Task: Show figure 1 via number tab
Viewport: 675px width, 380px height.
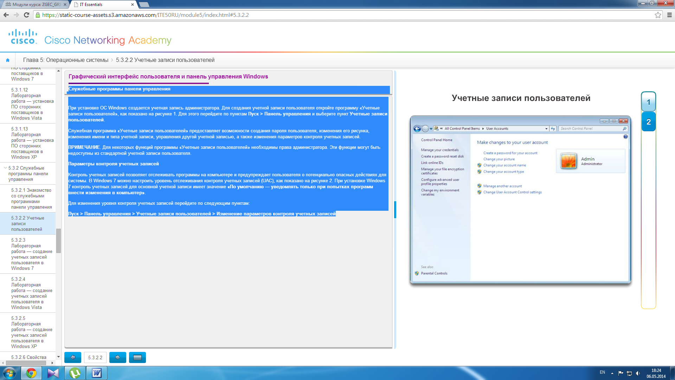Action: point(648,102)
